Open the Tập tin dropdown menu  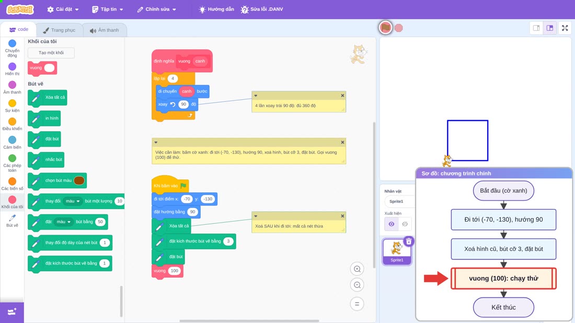coord(108,9)
